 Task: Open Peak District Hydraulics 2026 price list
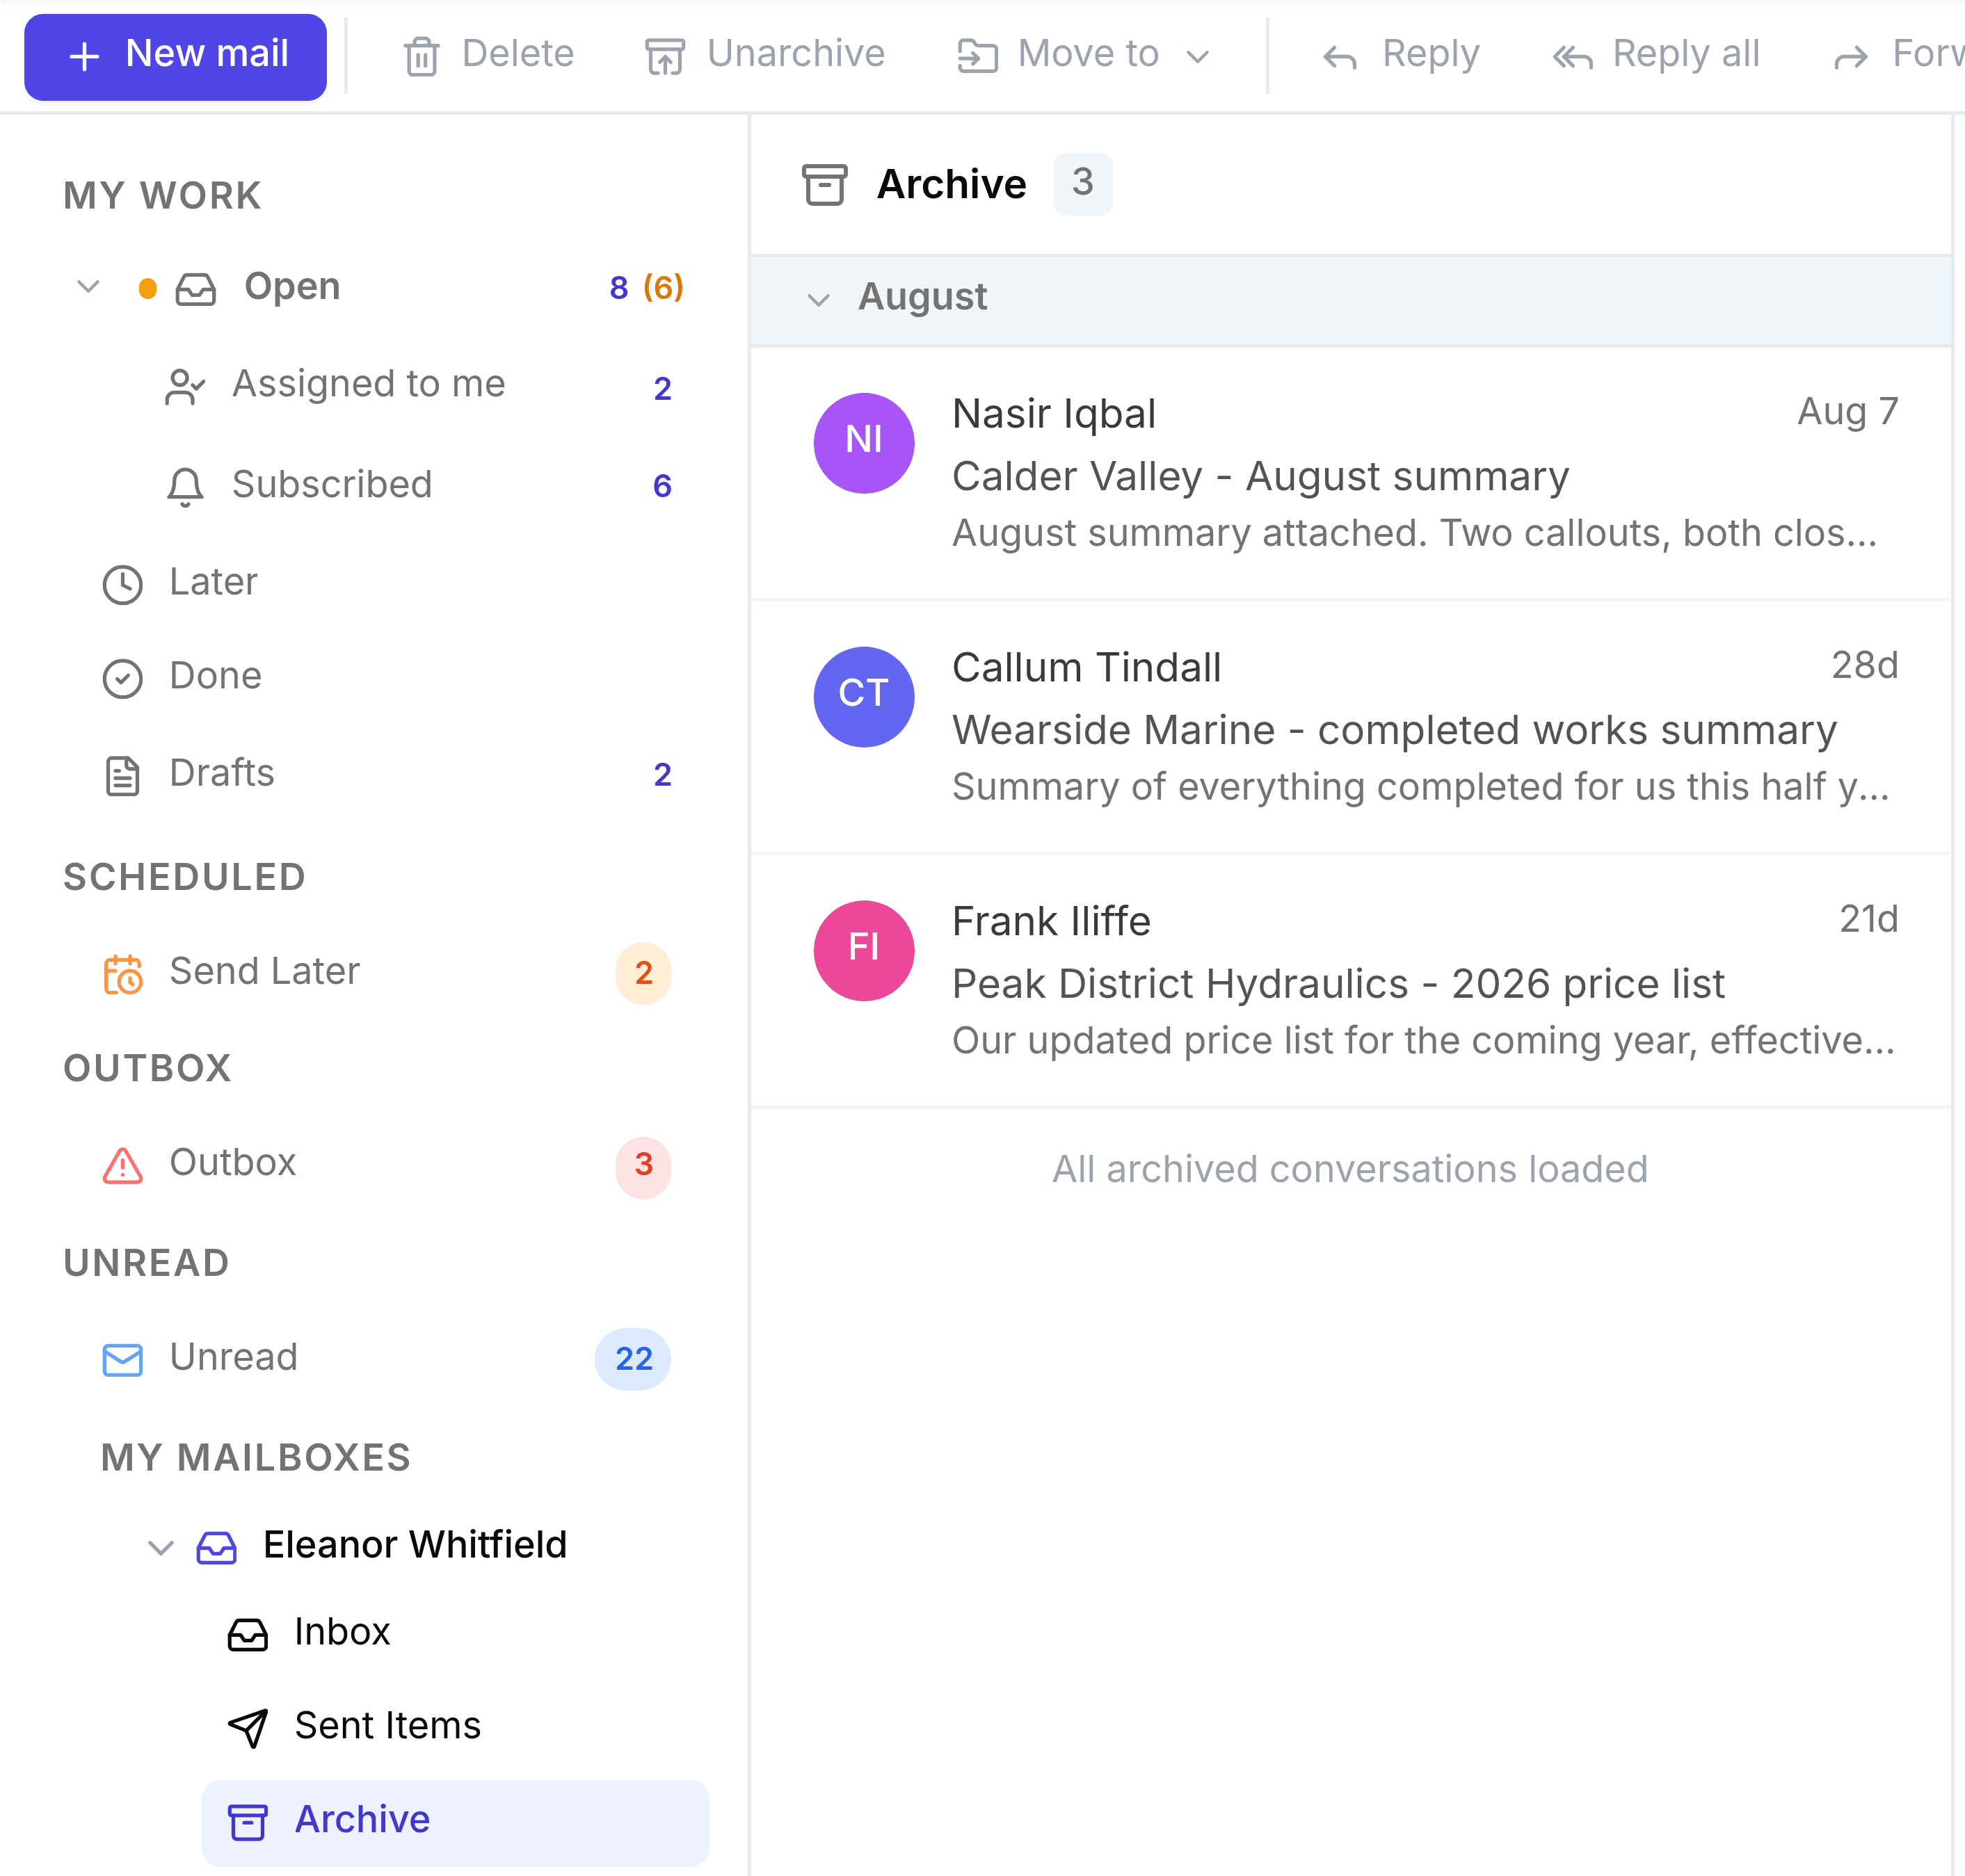point(1349,981)
